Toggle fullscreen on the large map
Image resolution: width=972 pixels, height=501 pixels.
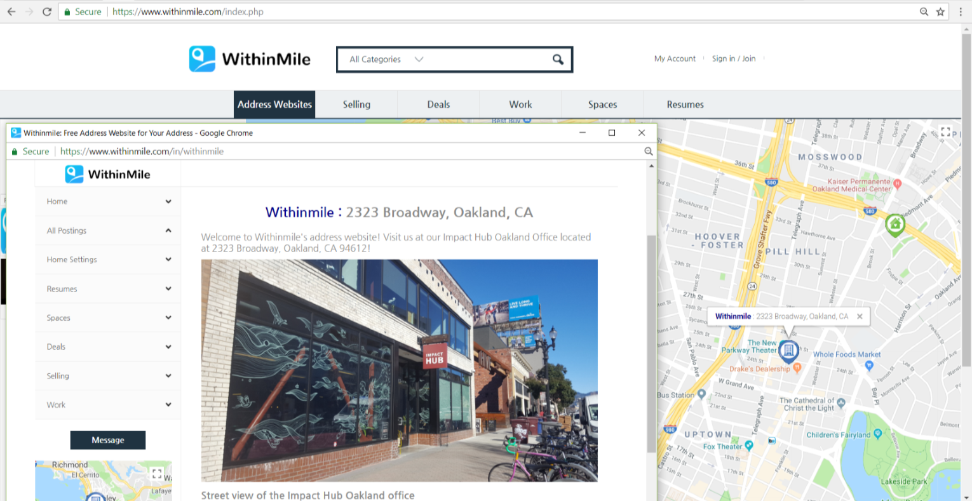(x=945, y=132)
